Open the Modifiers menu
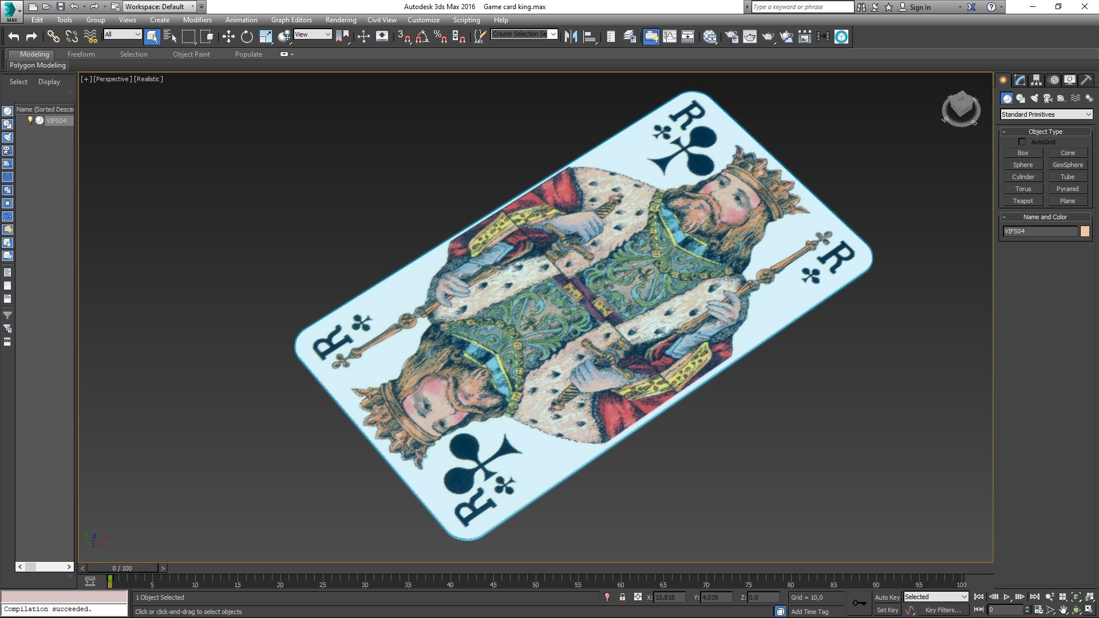The width and height of the screenshot is (1099, 618). click(197, 20)
